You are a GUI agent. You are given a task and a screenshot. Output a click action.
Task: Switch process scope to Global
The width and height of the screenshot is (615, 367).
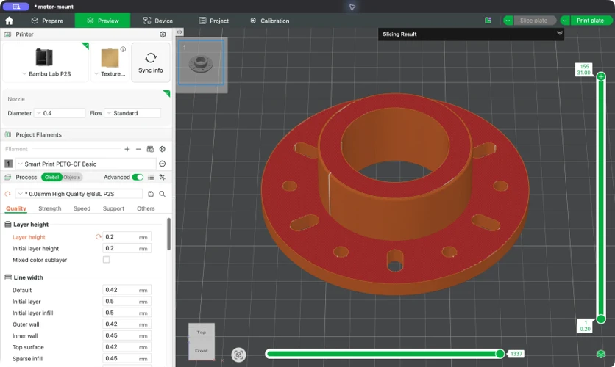(51, 177)
